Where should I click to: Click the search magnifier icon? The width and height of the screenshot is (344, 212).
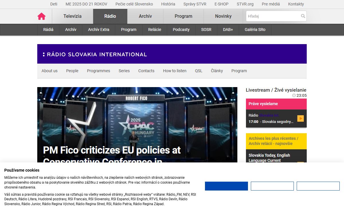pyautogui.click(x=303, y=16)
